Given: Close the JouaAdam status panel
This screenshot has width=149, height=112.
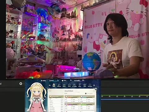Looking at the screenshot, I should pyautogui.click(x=96, y=89).
